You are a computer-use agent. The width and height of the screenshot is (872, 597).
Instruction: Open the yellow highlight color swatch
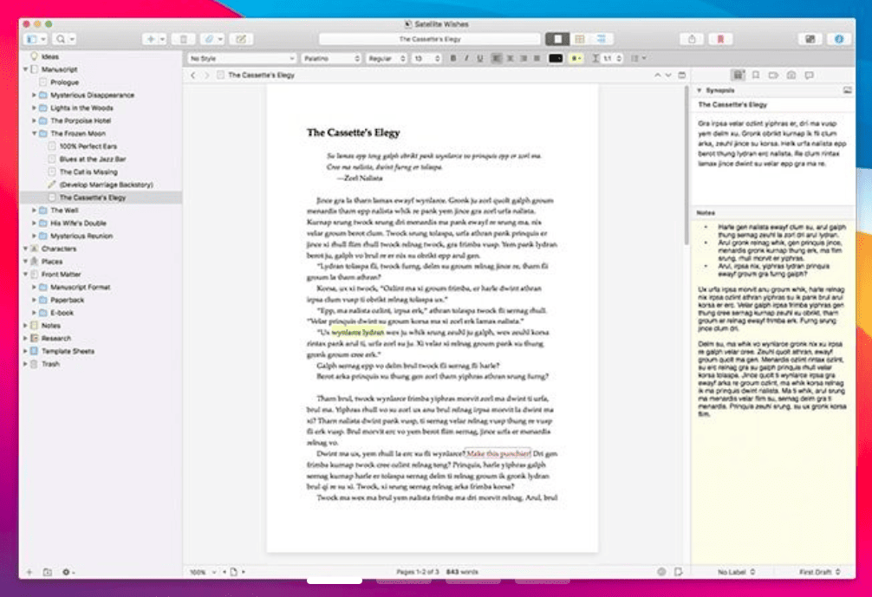576,58
